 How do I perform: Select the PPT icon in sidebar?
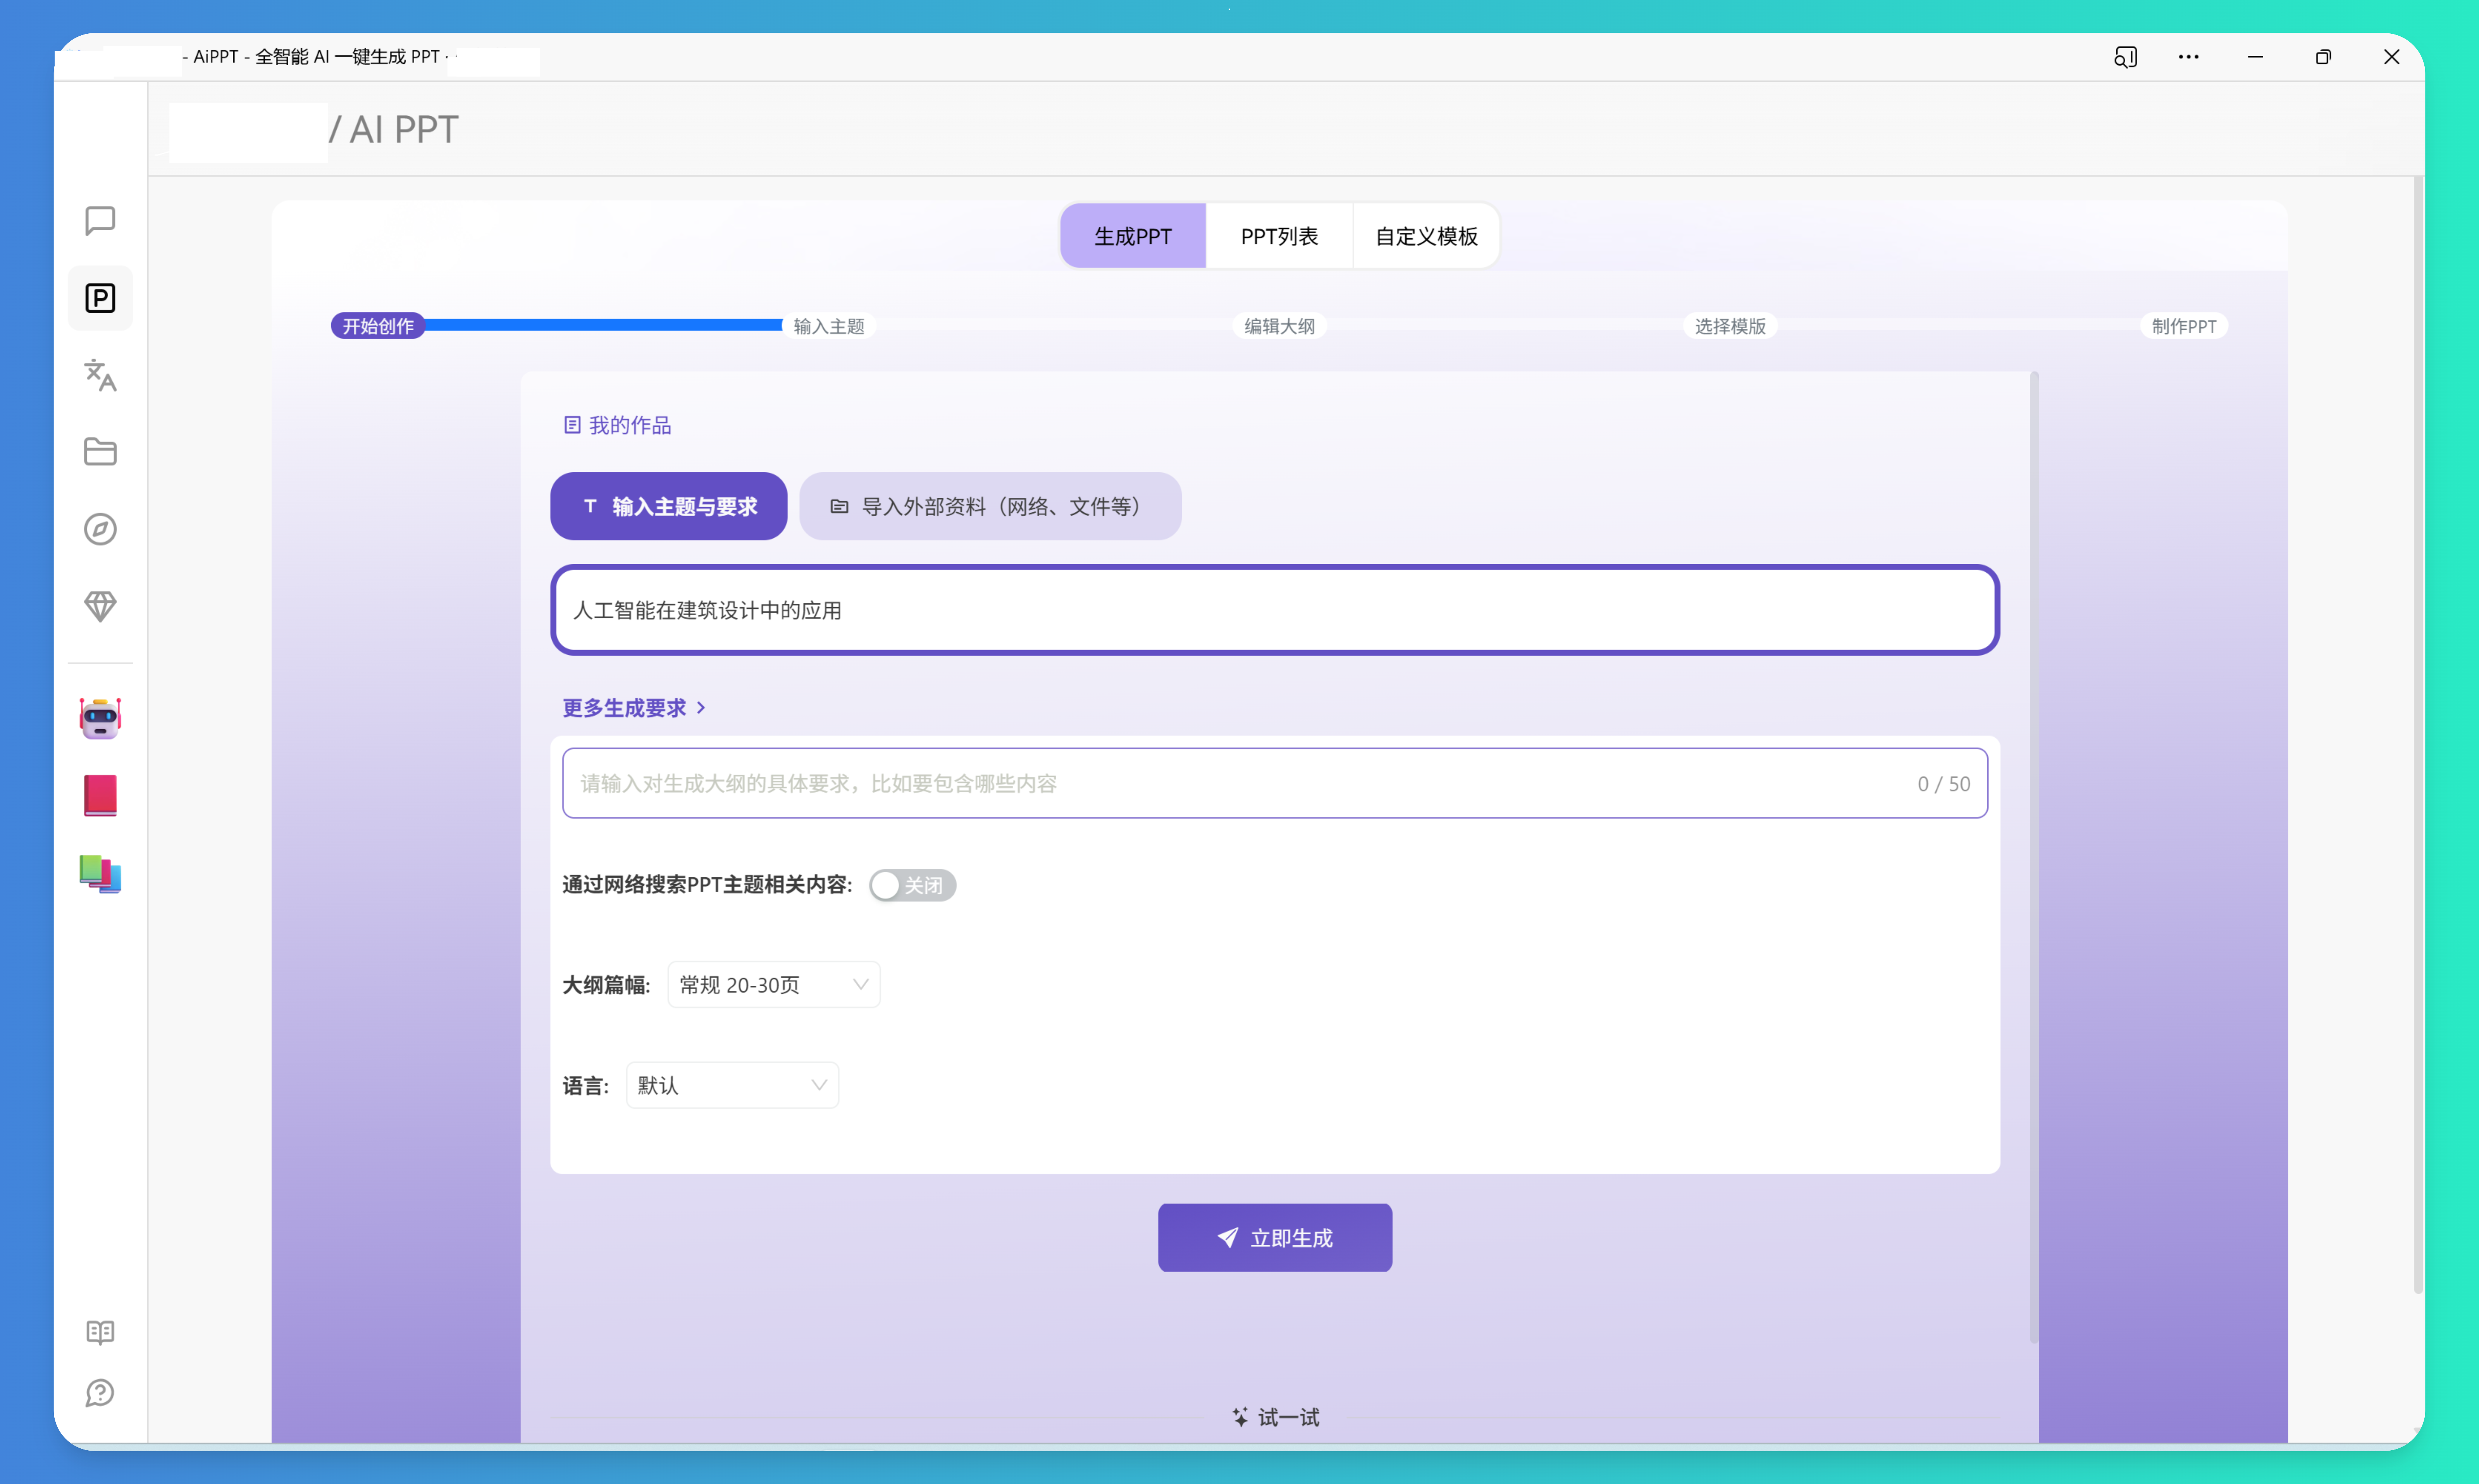pos(100,298)
